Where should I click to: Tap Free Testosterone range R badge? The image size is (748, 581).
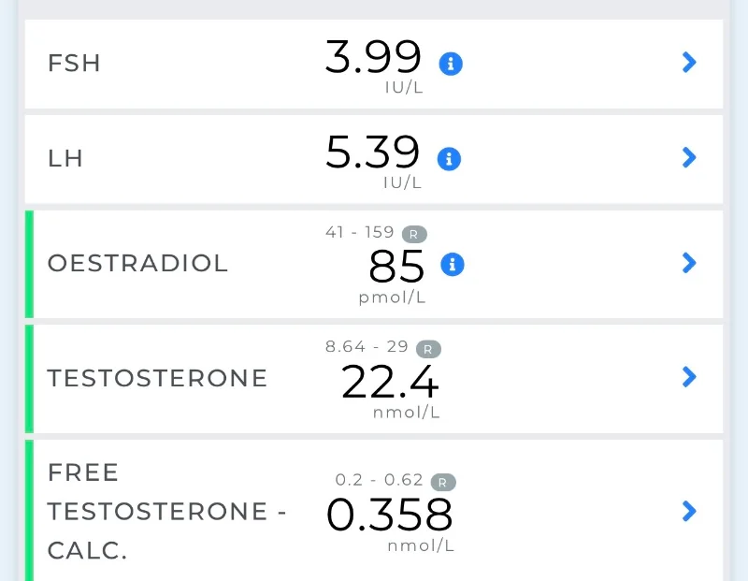pyautogui.click(x=443, y=482)
